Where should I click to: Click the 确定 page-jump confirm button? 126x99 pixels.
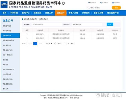click(72, 44)
